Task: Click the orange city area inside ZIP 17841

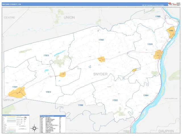Action: tap(17, 93)
